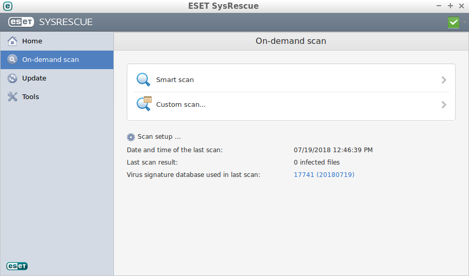The height and width of the screenshot is (276, 469).
Task: Launch the Custom scan... option
Action: (291, 105)
